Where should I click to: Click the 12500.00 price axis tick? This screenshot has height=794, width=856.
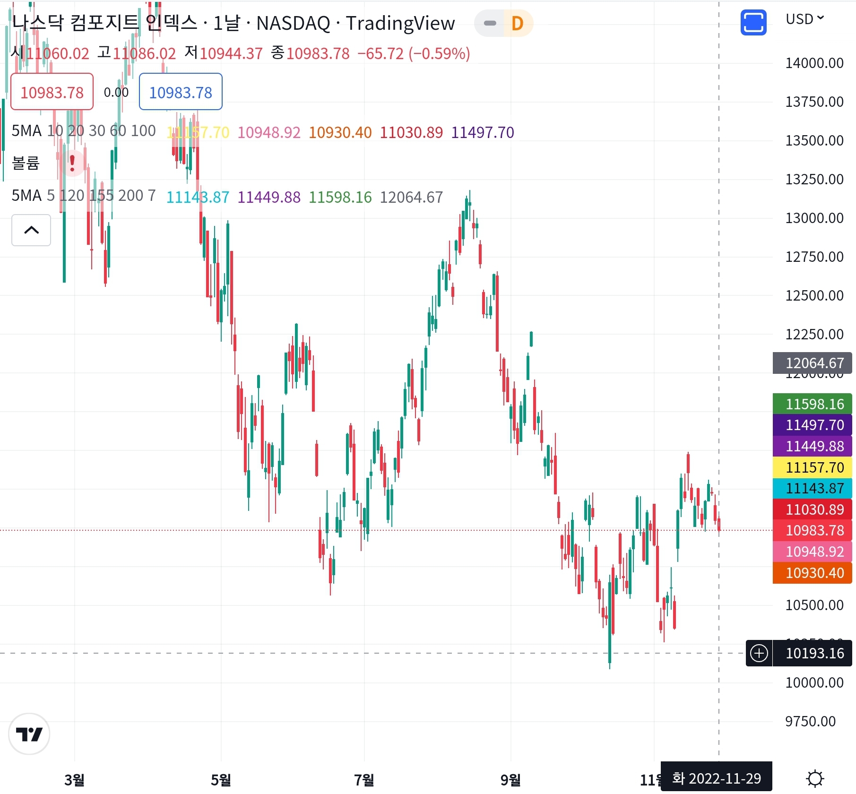[x=814, y=295]
